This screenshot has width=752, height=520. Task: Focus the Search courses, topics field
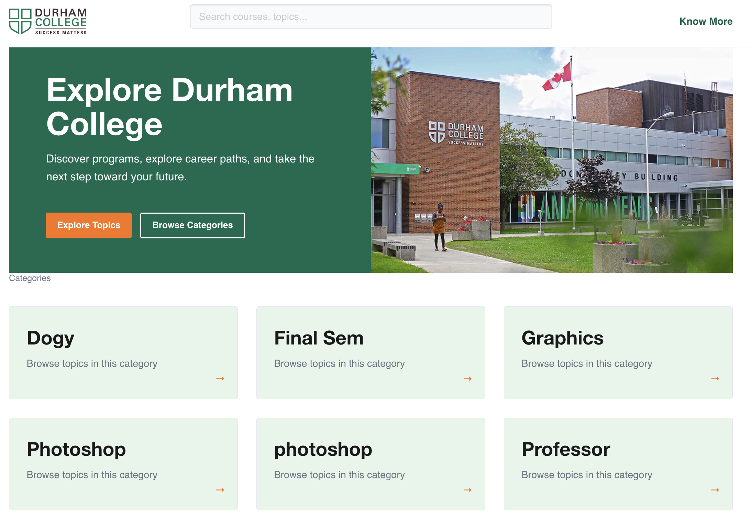(371, 16)
